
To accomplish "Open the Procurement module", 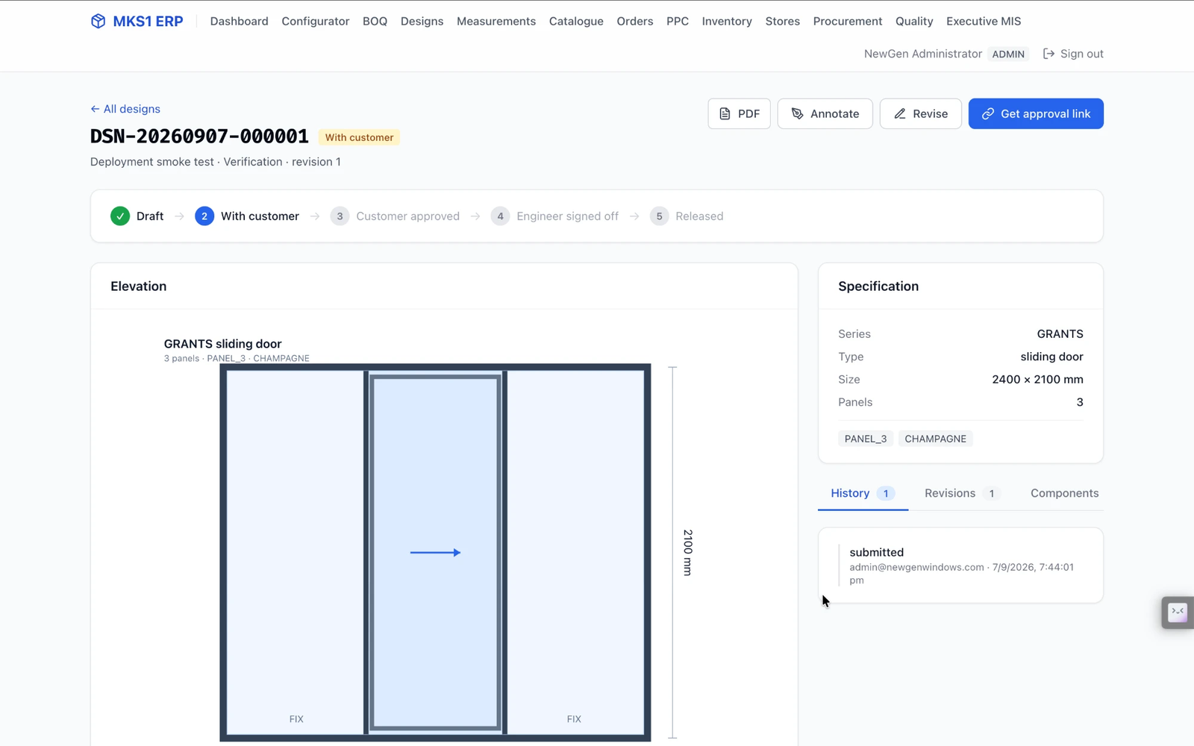I will [x=848, y=21].
